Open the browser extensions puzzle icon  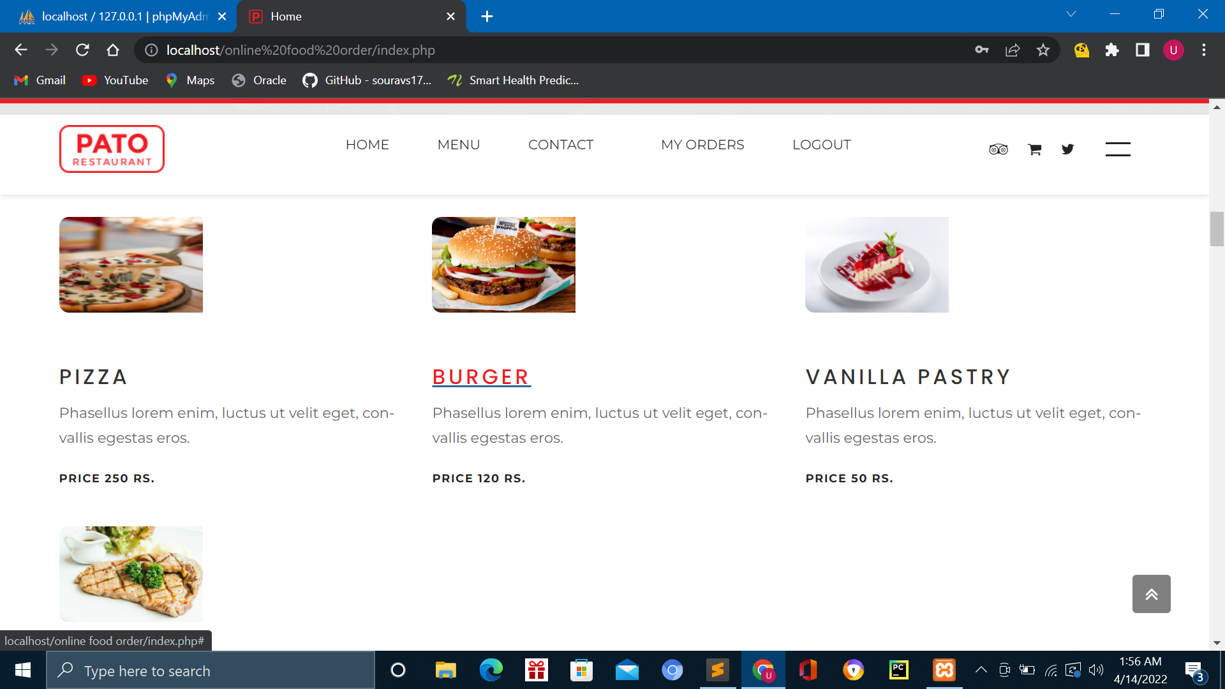point(1112,50)
